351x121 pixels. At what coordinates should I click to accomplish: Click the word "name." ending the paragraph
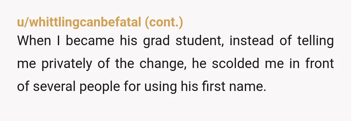(248, 87)
